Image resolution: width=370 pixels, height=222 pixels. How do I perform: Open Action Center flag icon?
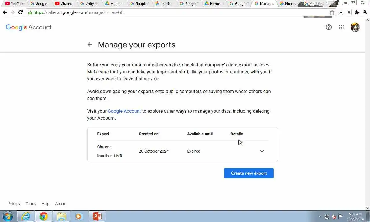click(x=341, y=217)
